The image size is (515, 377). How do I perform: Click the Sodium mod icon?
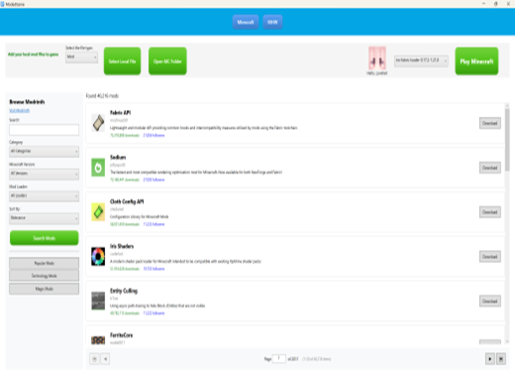tap(98, 168)
